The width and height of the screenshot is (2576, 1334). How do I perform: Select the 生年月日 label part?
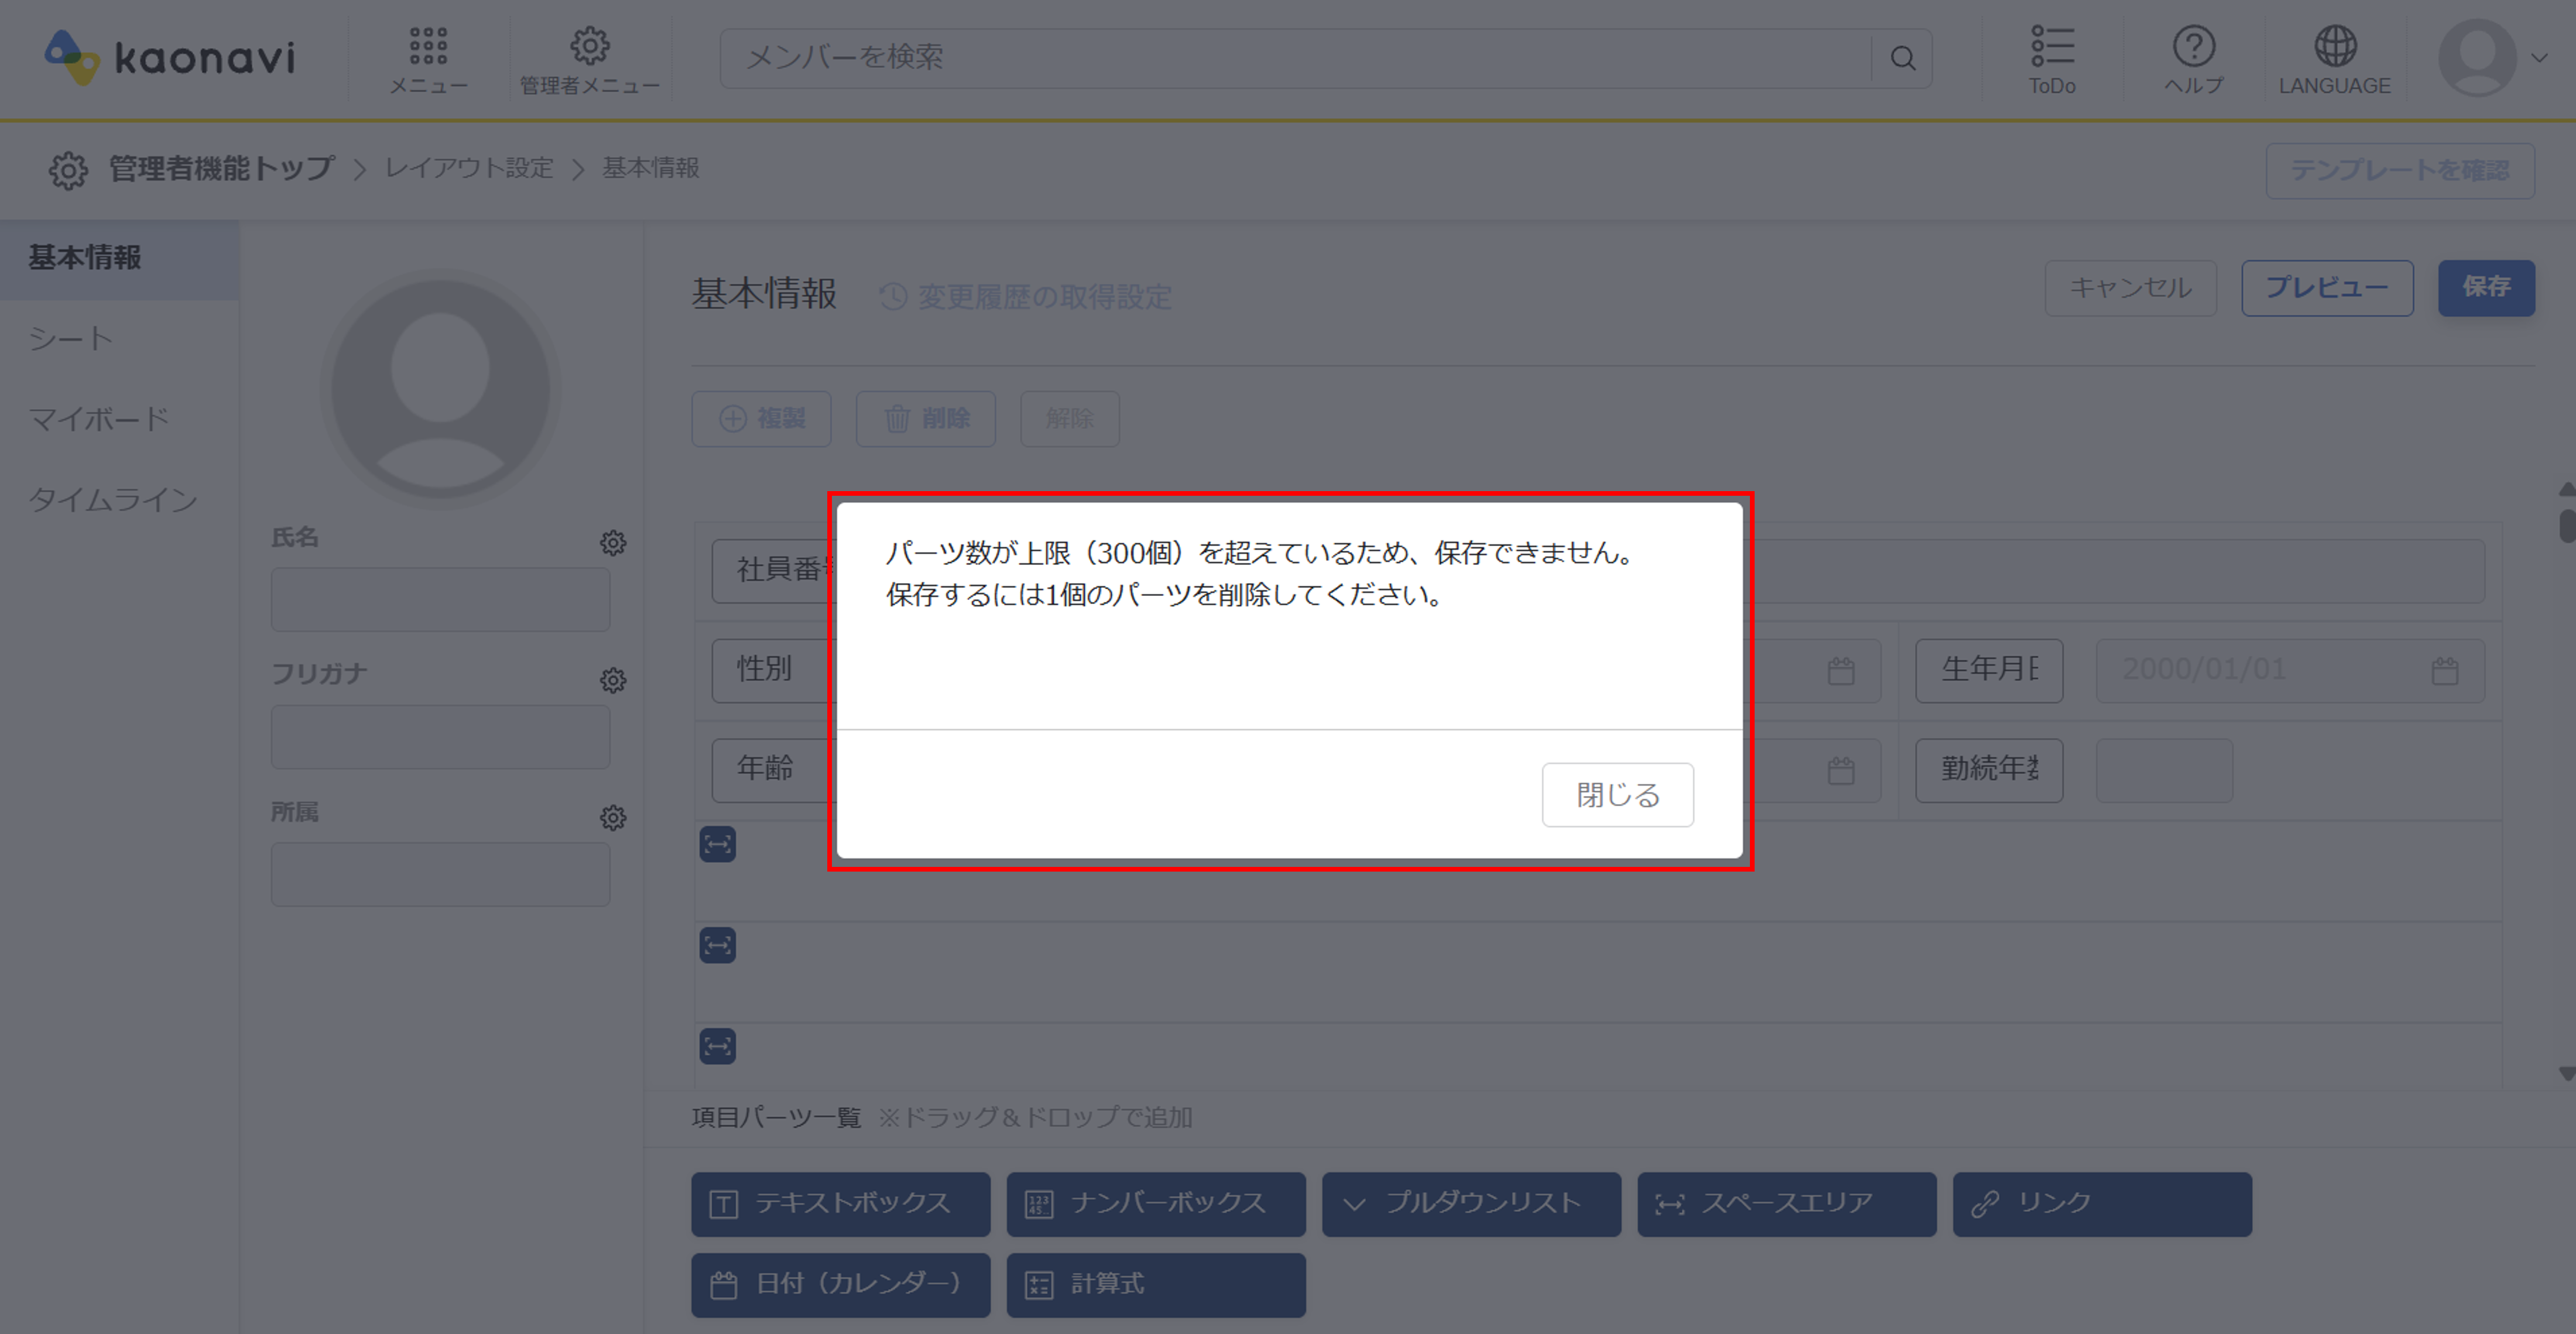(x=1989, y=670)
